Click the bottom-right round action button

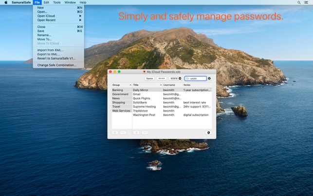click(209, 133)
